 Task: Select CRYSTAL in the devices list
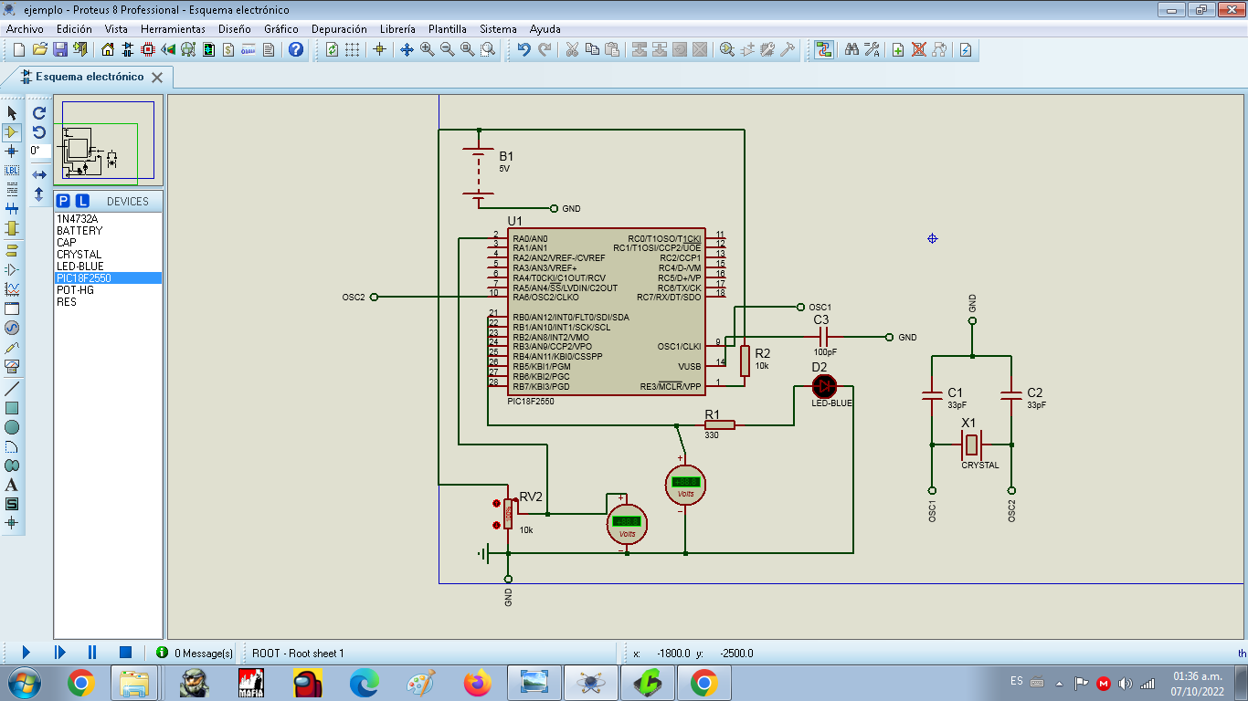[x=108, y=255]
